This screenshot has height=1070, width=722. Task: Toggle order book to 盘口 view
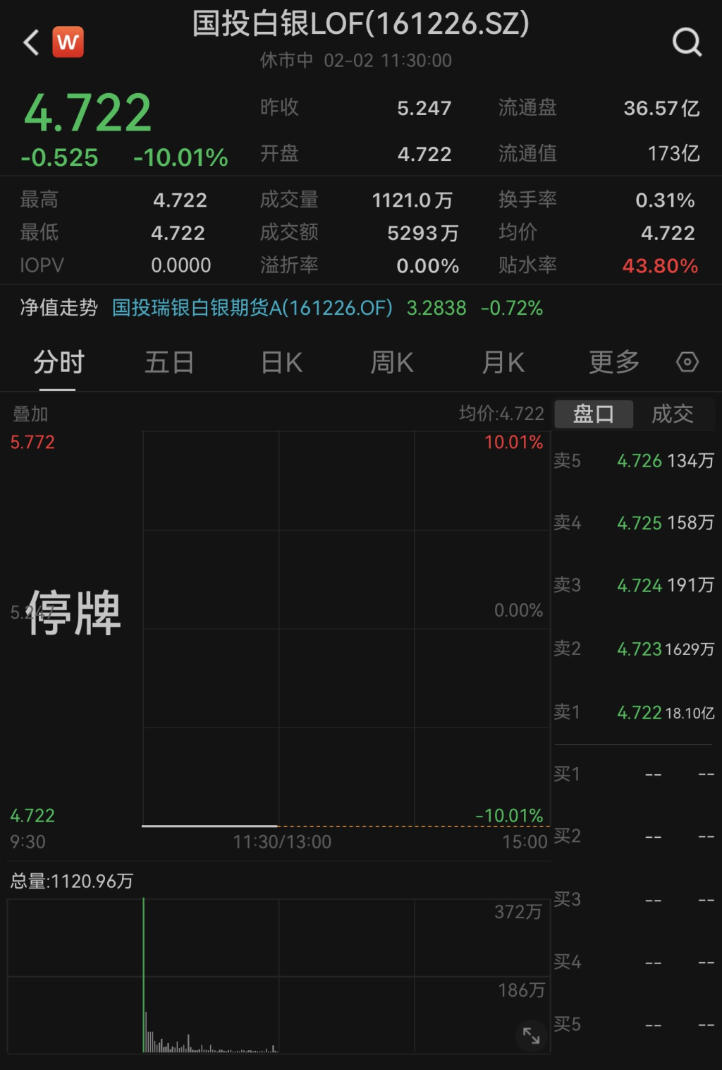point(593,414)
